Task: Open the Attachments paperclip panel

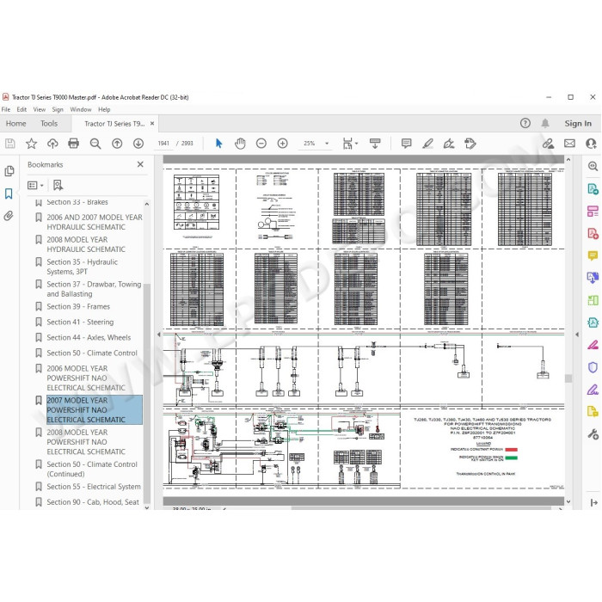Action: tap(9, 216)
